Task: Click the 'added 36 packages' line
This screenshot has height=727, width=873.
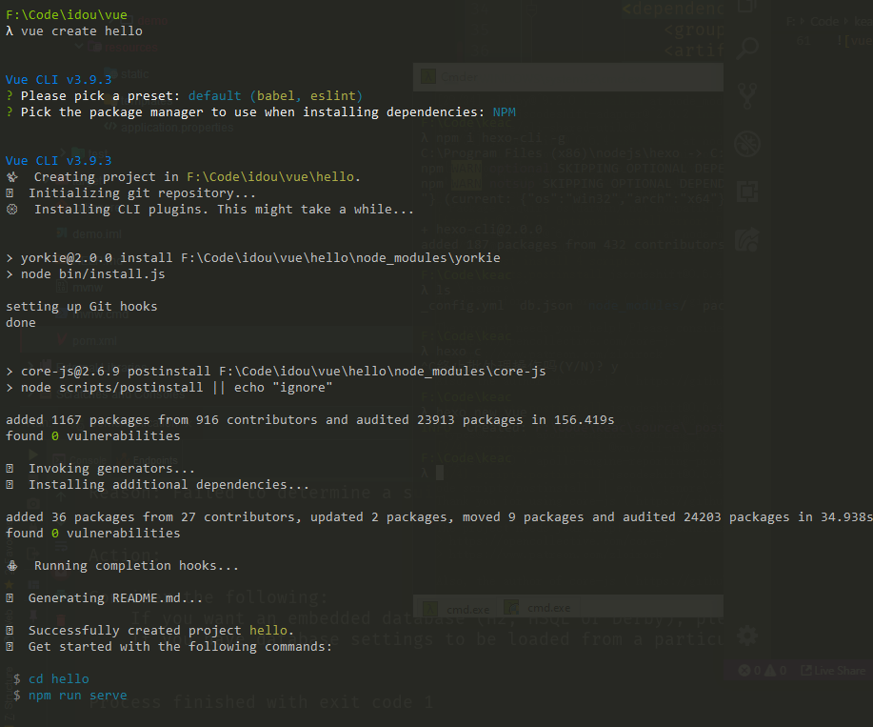Action: click(x=439, y=517)
